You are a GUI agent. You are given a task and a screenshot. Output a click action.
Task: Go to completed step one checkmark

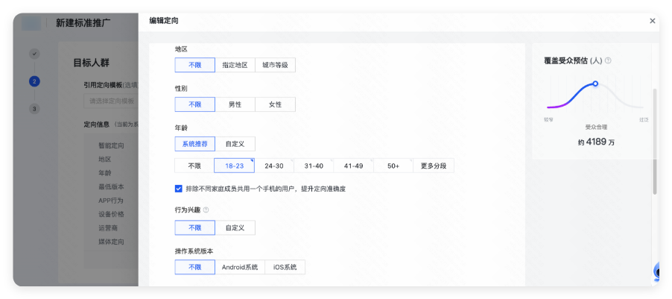(35, 54)
